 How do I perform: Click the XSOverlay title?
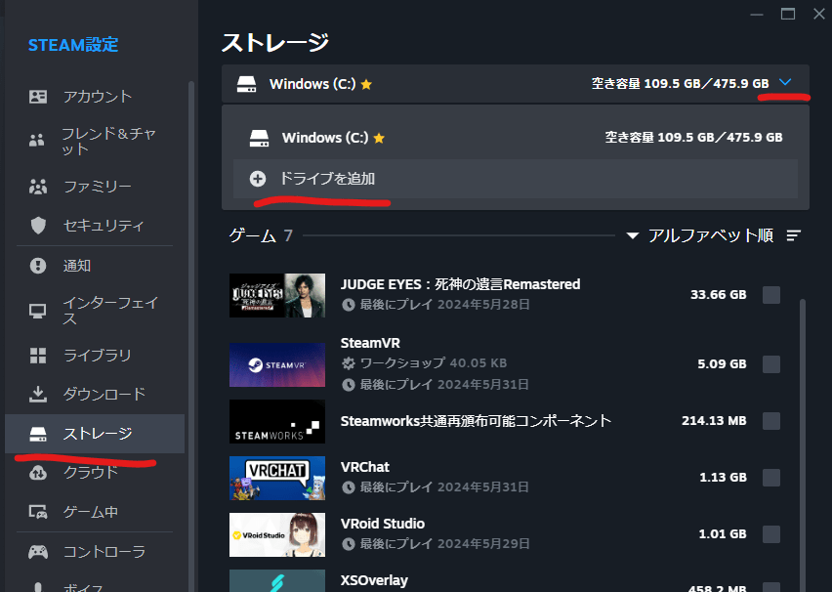pyautogui.click(x=374, y=580)
